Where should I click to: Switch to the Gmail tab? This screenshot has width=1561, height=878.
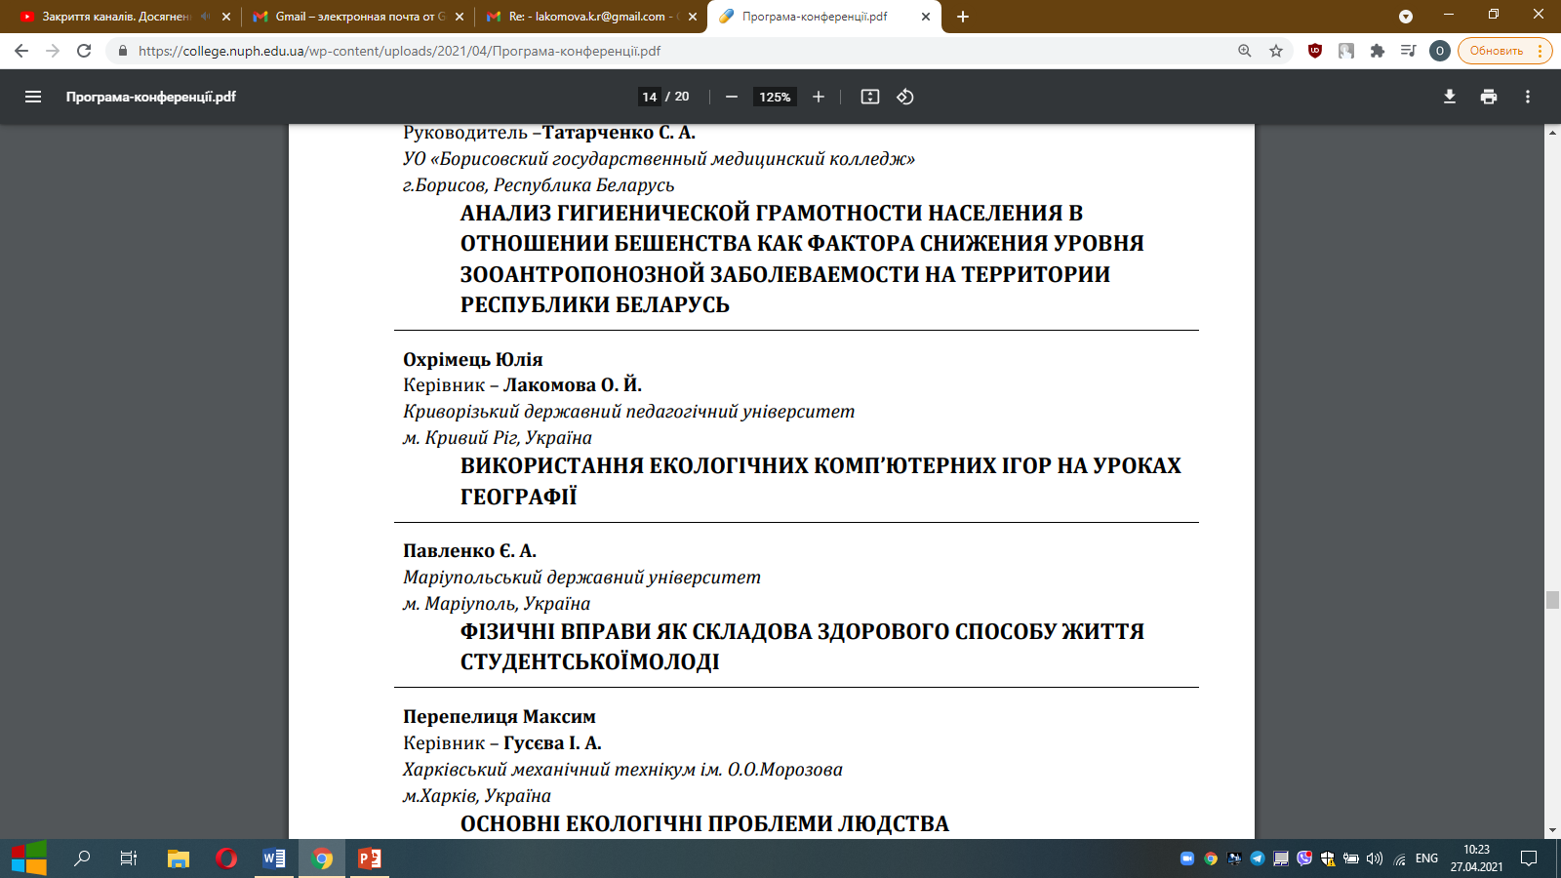click(x=351, y=17)
